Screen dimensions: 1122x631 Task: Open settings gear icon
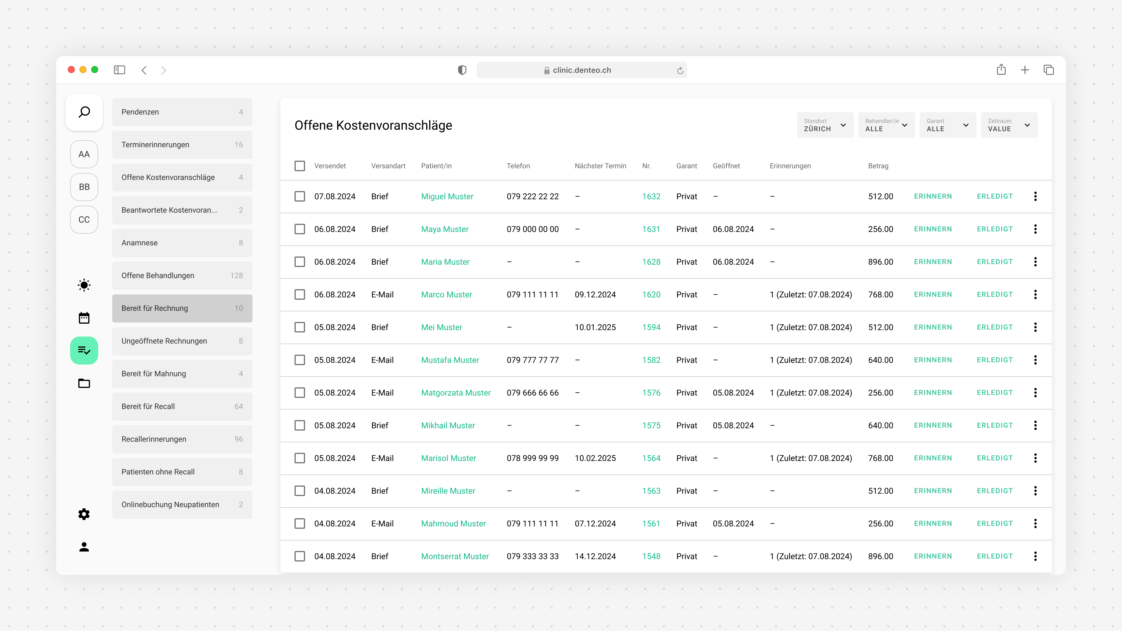84,514
